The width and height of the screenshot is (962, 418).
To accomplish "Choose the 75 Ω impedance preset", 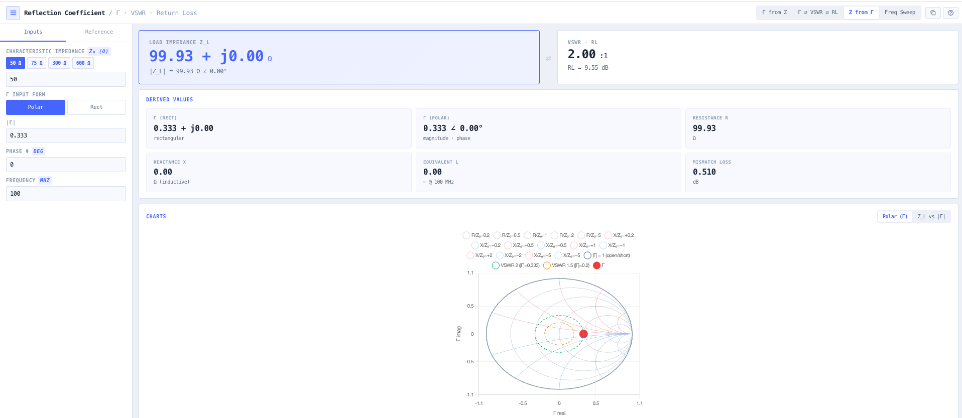I will 37,63.
